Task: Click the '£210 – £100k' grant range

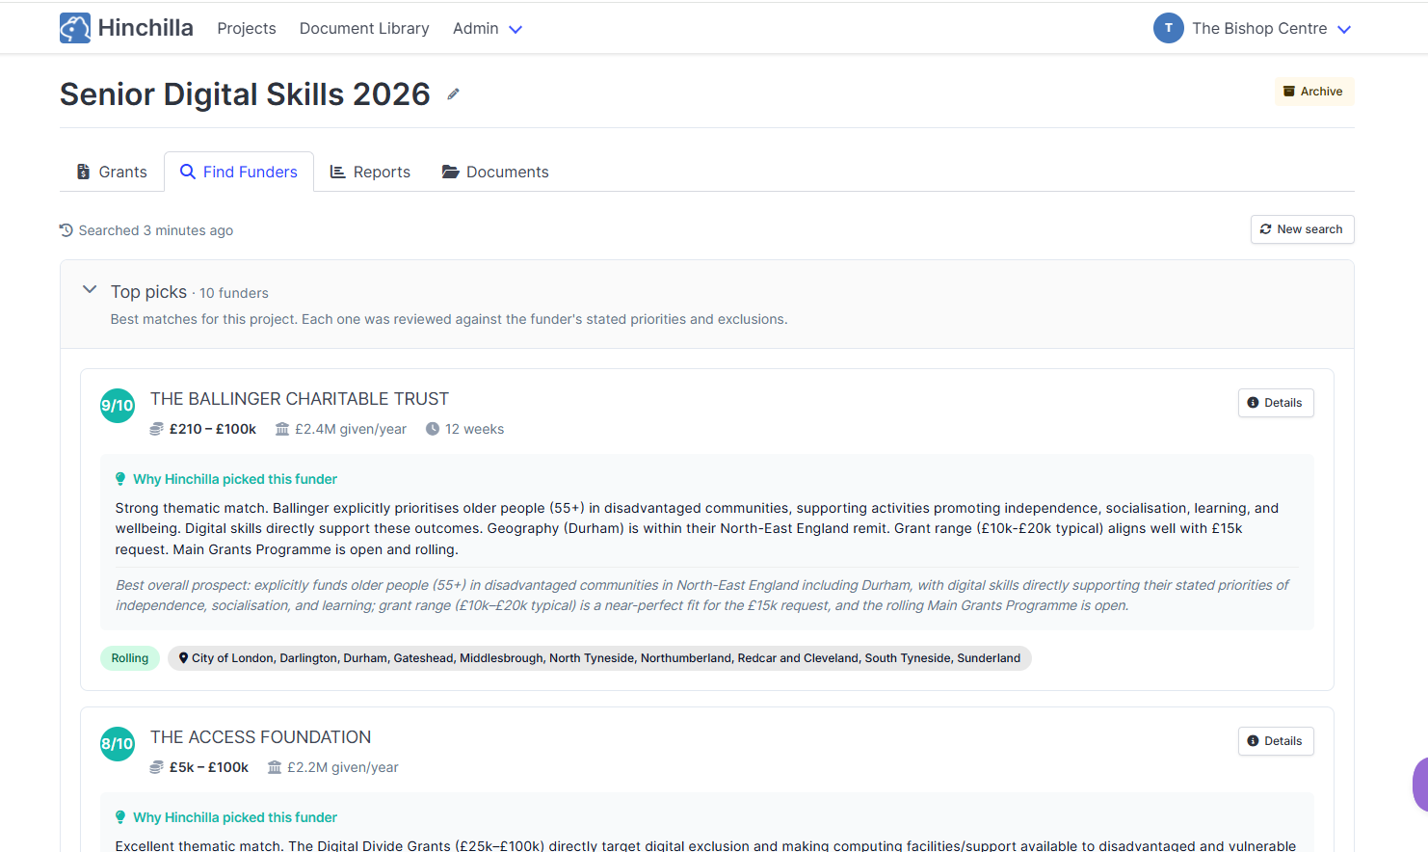Action: click(213, 429)
